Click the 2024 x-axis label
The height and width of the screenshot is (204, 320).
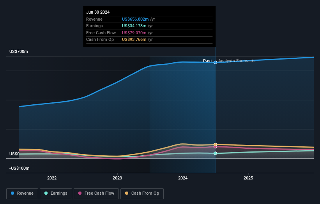click(x=183, y=178)
